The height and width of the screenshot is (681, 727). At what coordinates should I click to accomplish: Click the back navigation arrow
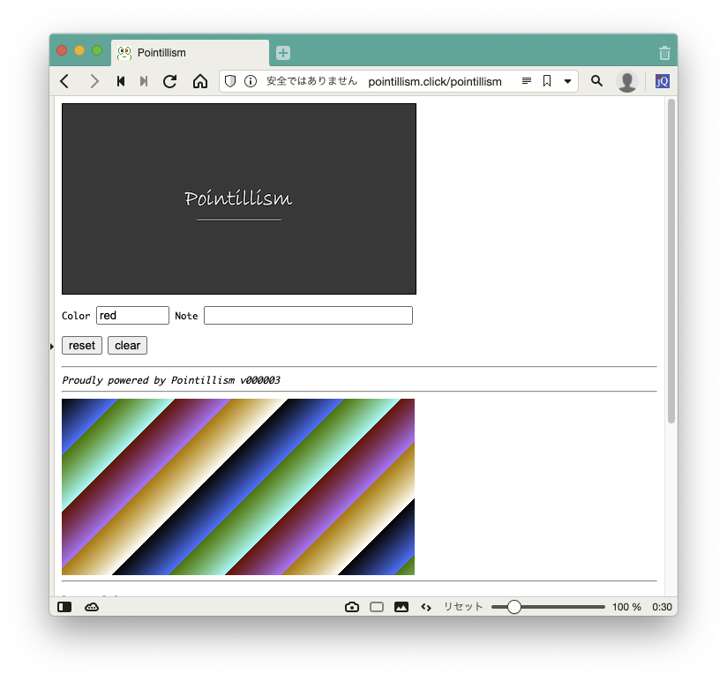coord(64,81)
